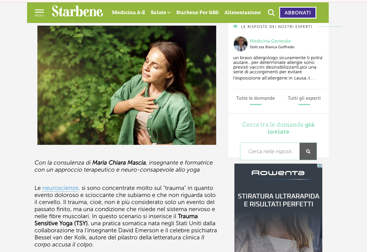The height and width of the screenshot is (252, 367).
Task: Click the ABBONATI subscribe button
Action: [297, 13]
